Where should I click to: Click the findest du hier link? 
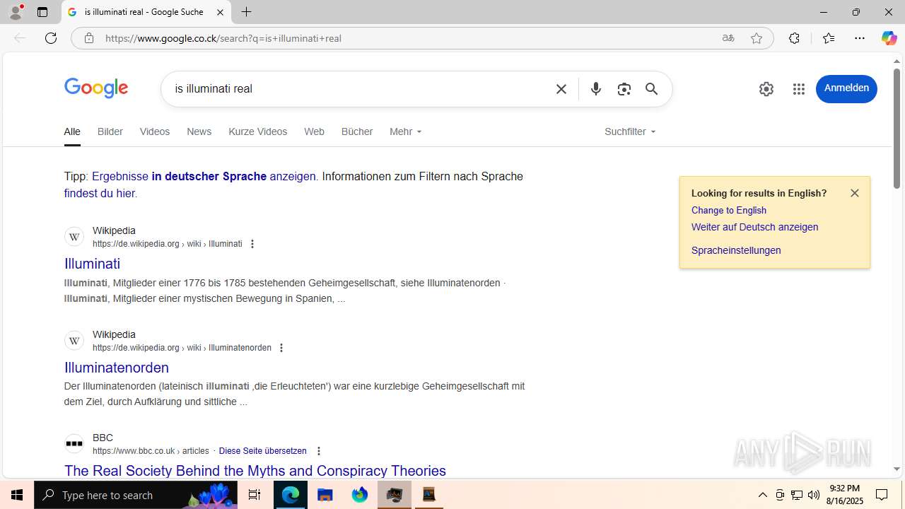coord(99,193)
